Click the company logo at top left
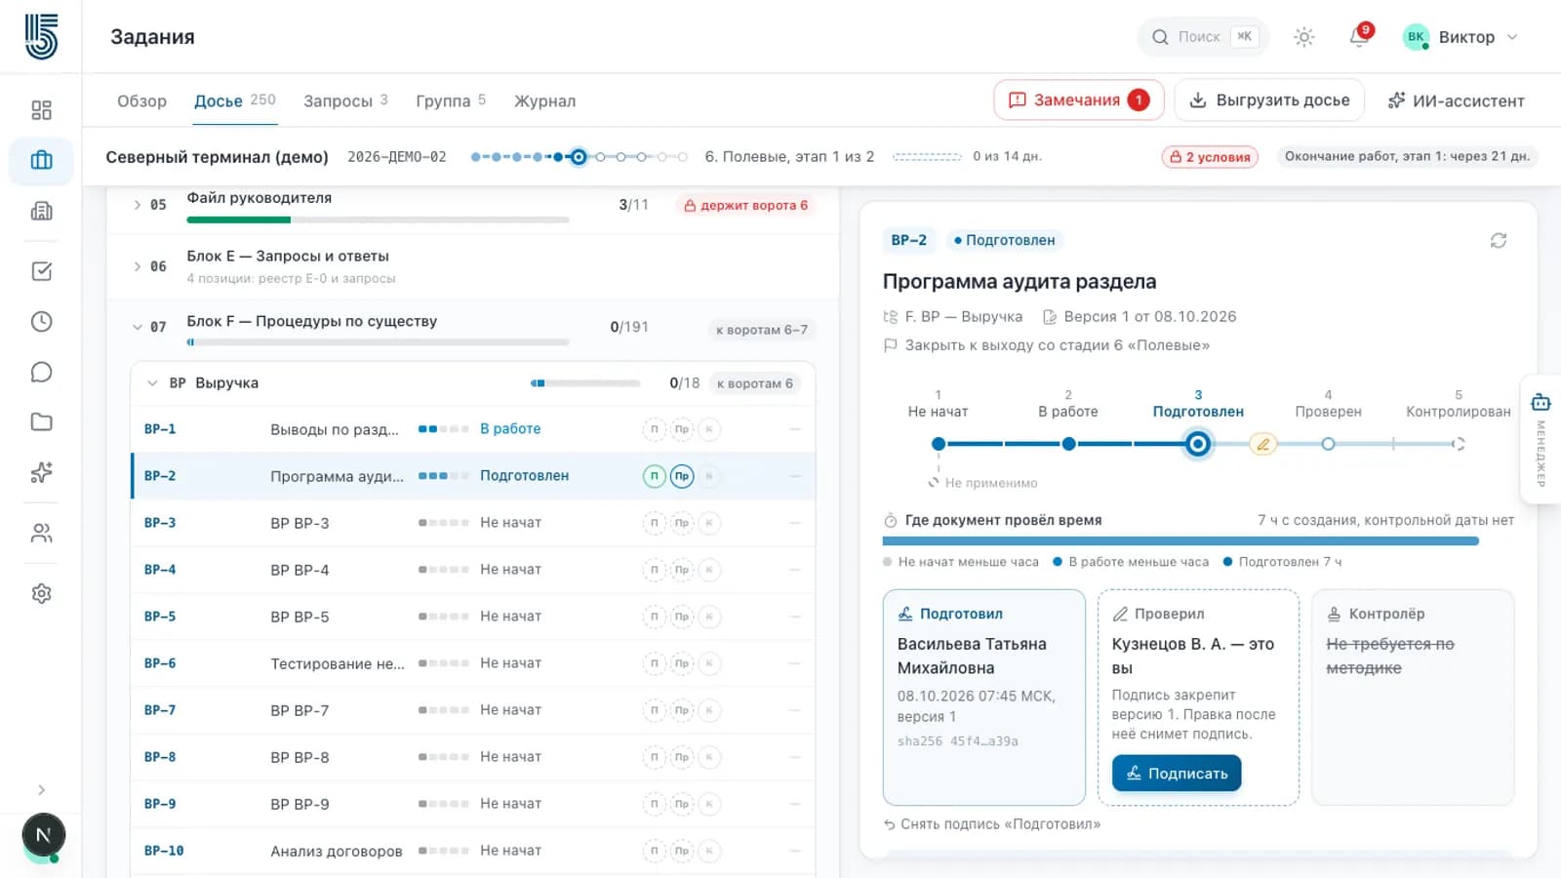Screen dimensions: 1561x878 41,37
